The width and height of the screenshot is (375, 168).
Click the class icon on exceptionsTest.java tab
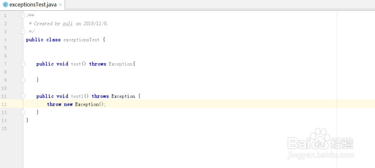[6, 5]
